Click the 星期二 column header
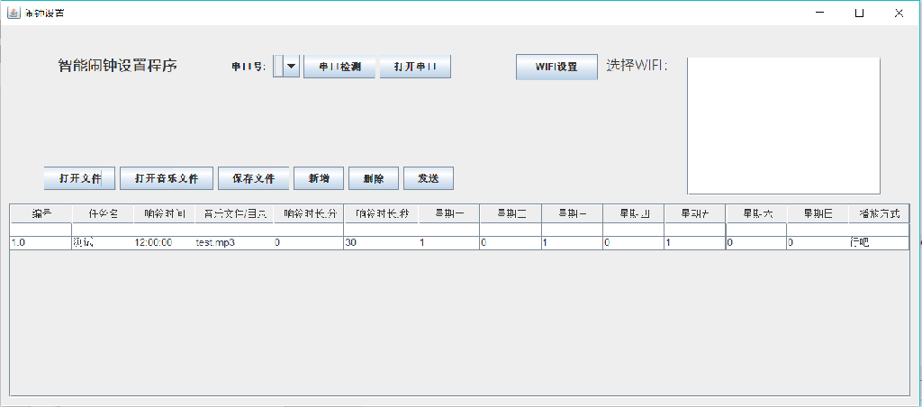Screen dimensions: 922x407 (x=511, y=213)
